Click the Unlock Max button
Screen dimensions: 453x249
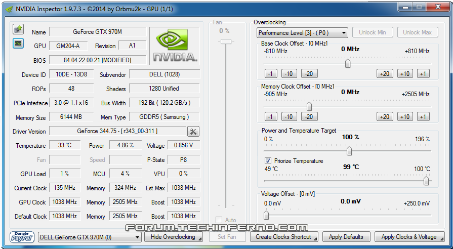[x=418, y=32]
